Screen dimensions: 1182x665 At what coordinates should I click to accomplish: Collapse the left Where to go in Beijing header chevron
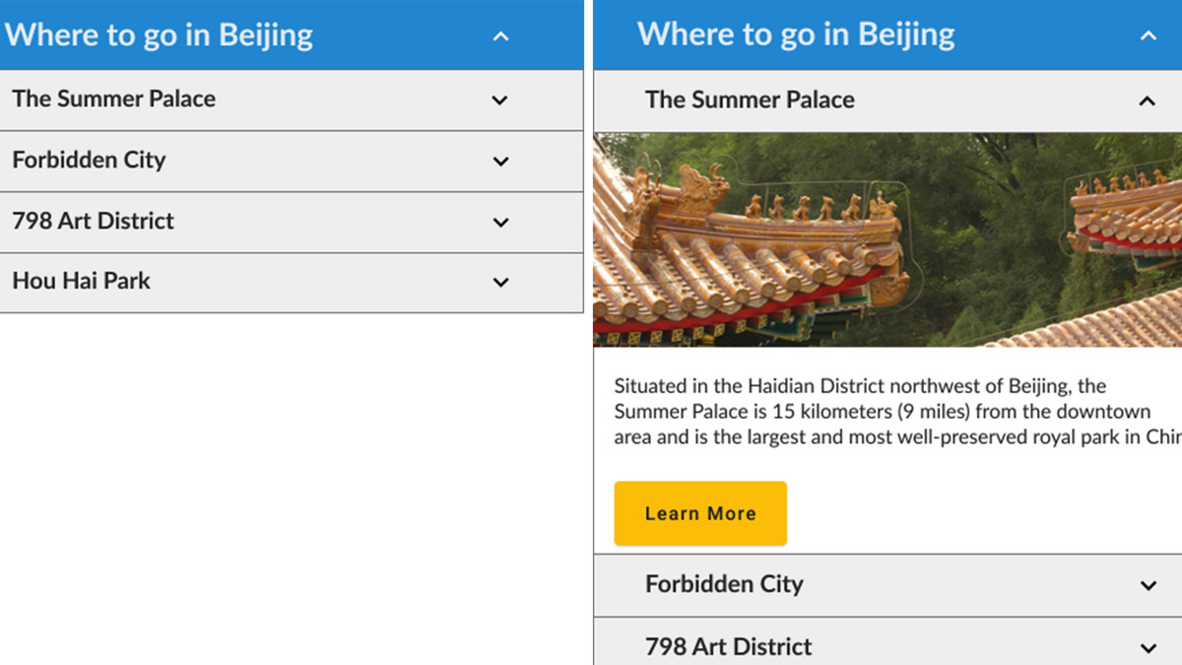[500, 36]
